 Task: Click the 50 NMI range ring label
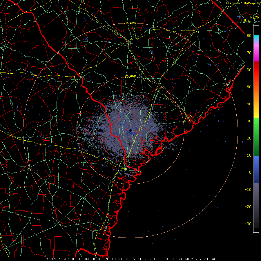[x=130, y=77]
